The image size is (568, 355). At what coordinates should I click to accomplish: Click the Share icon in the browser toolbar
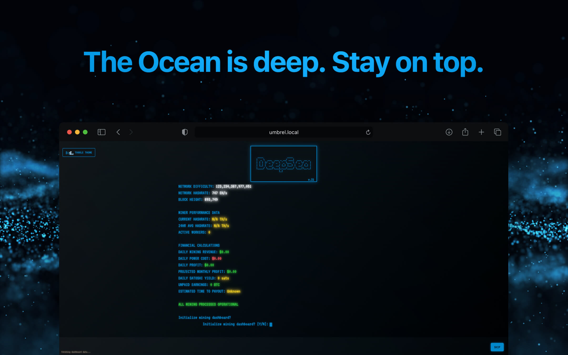click(x=465, y=132)
